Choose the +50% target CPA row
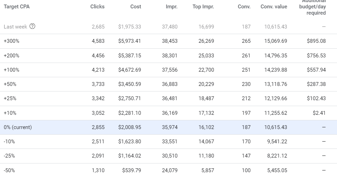Image resolution: width=337 pixels, height=176 pixels. 10,84
